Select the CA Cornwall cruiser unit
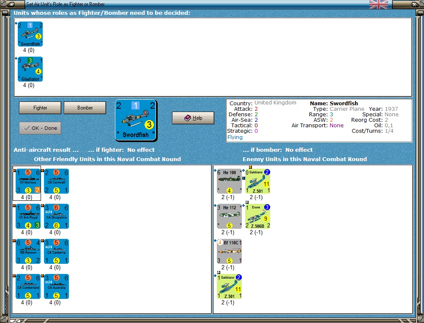 click(56, 181)
